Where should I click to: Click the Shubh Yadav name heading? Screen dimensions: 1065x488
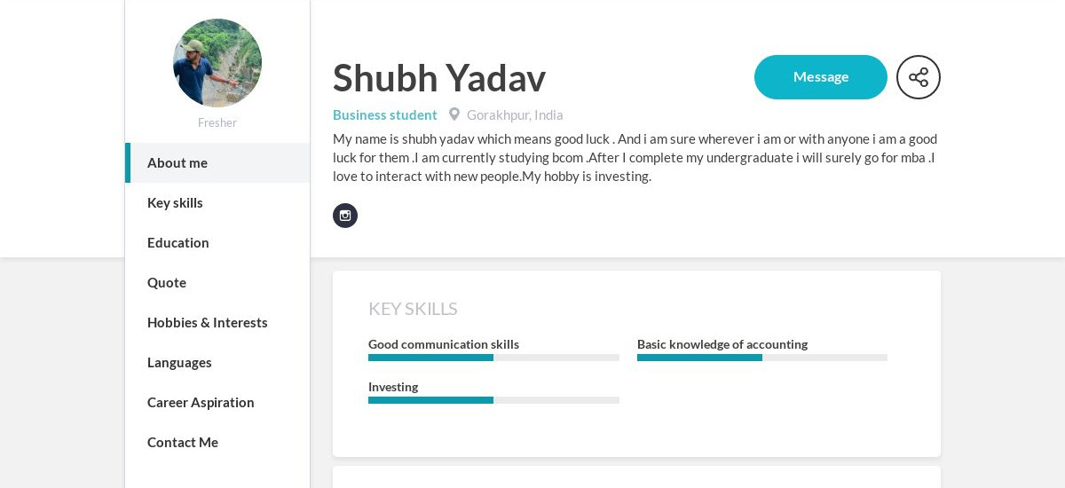click(439, 78)
